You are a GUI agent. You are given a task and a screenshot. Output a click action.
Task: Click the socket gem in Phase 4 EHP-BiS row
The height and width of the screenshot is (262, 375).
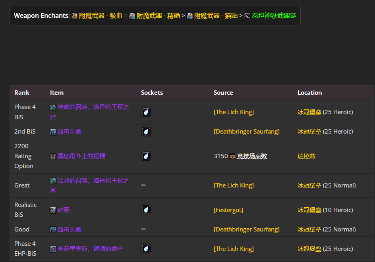pyautogui.click(x=146, y=249)
